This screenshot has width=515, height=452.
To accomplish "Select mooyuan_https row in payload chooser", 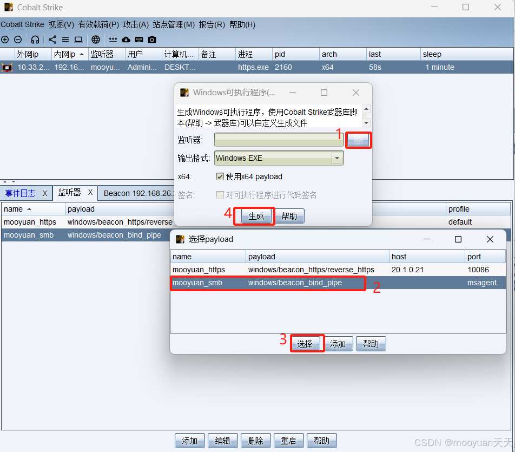I will (x=338, y=270).
